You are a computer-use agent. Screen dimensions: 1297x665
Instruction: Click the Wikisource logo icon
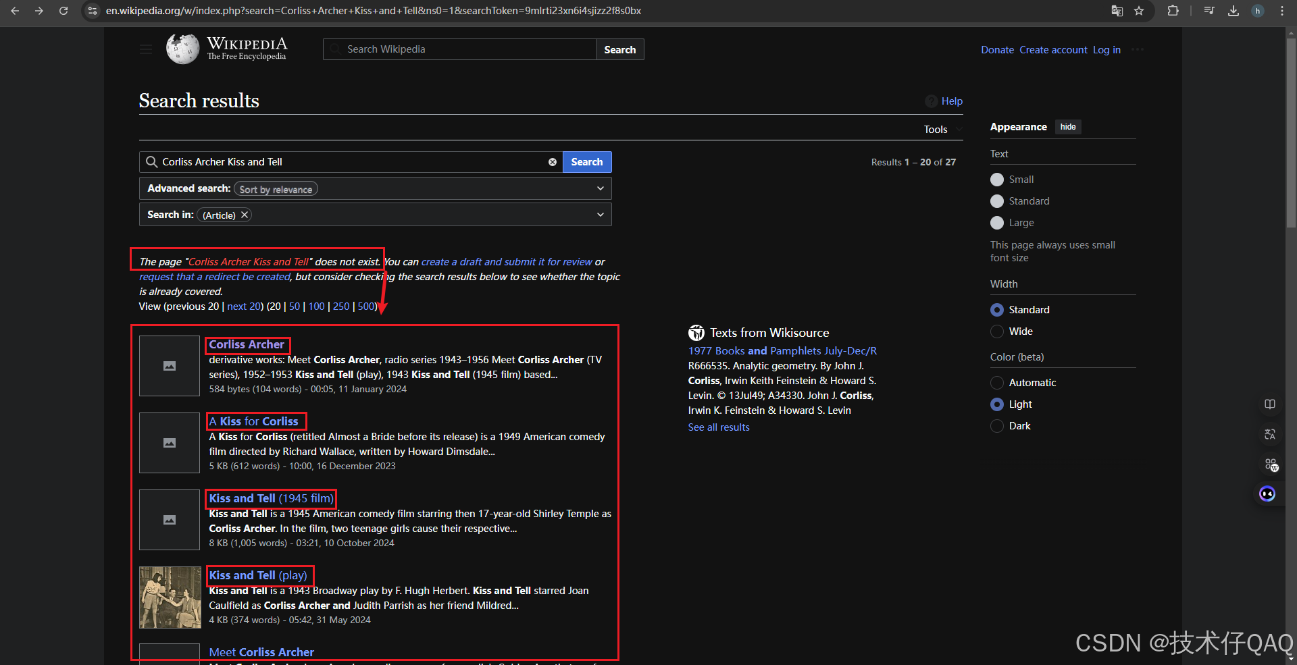pos(696,333)
